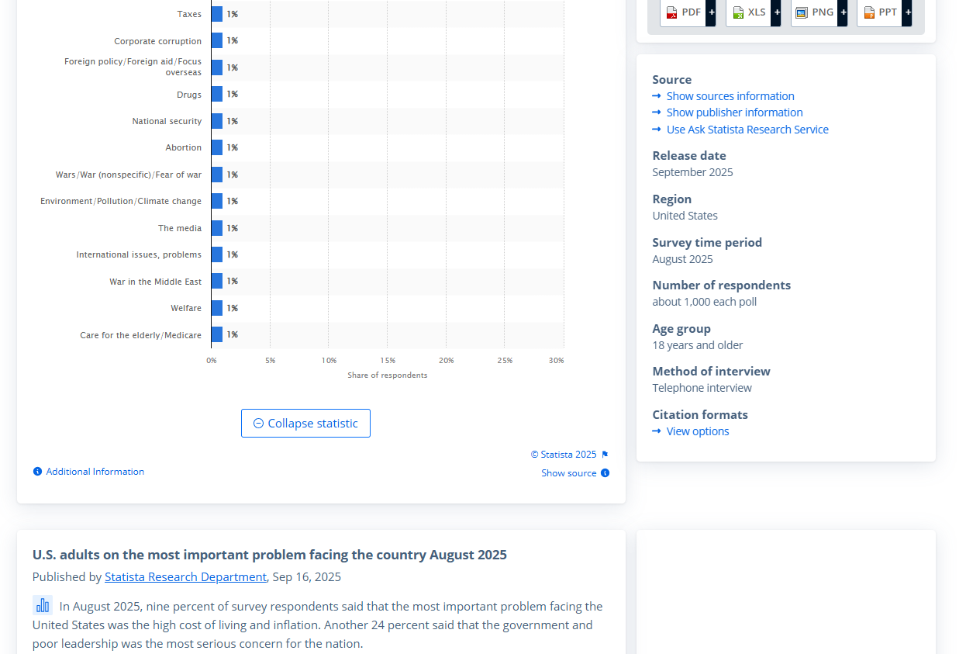Click the flag icon beside Statista 2025
The height and width of the screenshot is (654, 966).
(x=605, y=455)
